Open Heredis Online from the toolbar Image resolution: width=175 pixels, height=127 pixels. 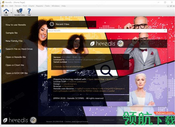click(20, 12)
